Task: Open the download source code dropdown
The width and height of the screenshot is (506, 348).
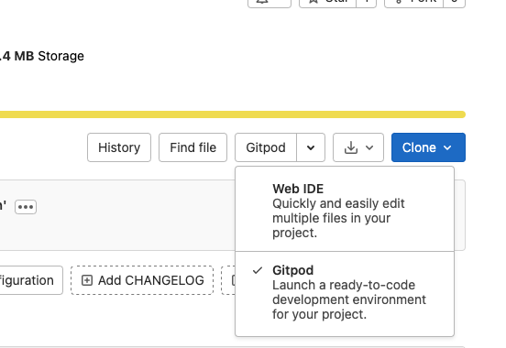Action: click(x=358, y=147)
